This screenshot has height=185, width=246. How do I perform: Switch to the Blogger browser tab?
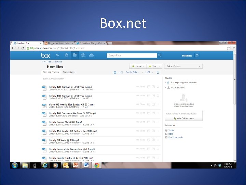click(59, 43)
